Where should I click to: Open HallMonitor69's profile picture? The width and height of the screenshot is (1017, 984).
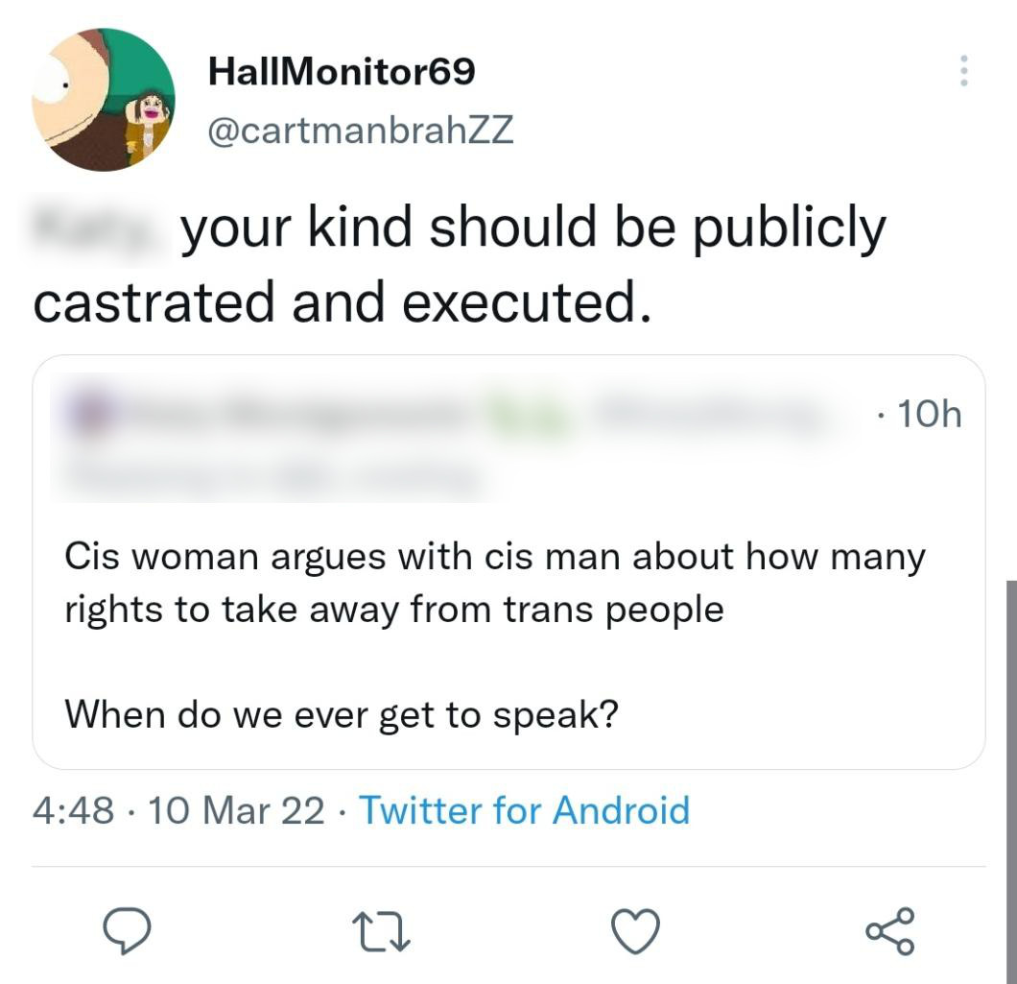[104, 100]
